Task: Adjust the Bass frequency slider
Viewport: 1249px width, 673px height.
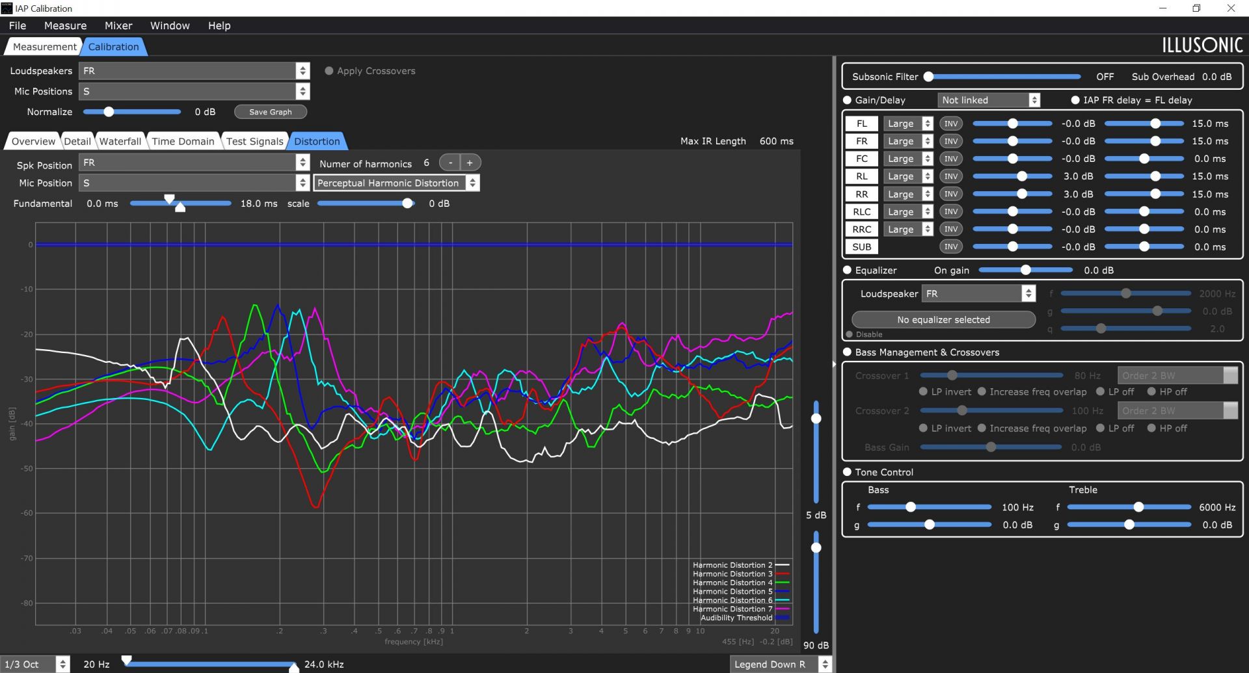Action: click(929, 507)
